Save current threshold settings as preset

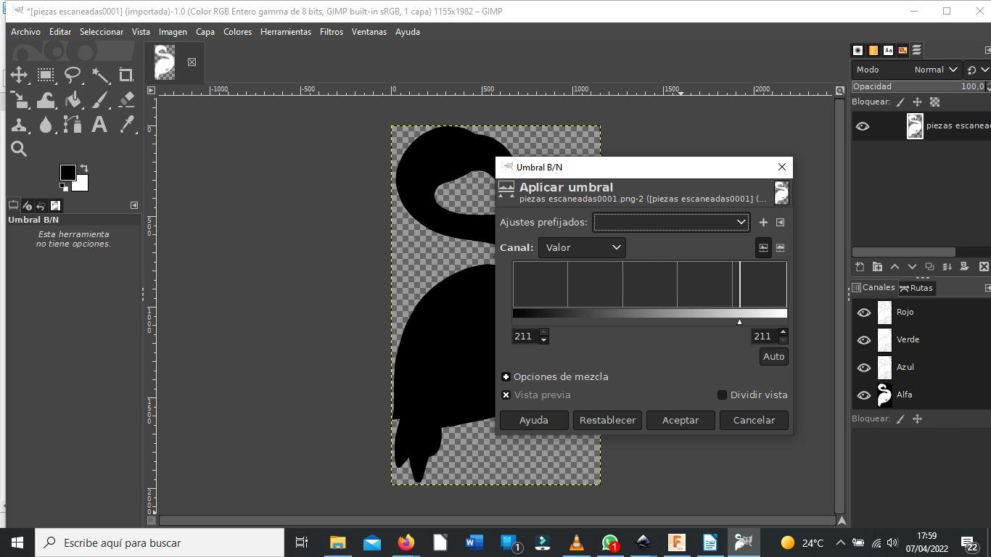[x=763, y=223]
